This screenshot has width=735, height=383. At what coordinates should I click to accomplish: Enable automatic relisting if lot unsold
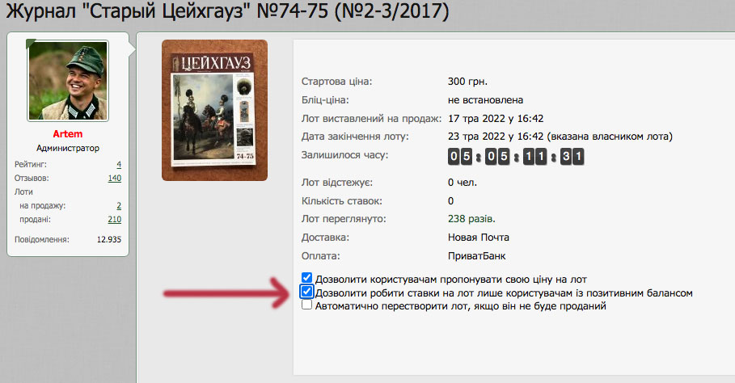306,305
